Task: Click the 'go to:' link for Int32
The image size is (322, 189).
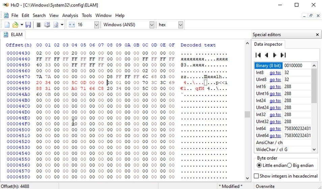Action: pyautogui.click(x=275, y=114)
